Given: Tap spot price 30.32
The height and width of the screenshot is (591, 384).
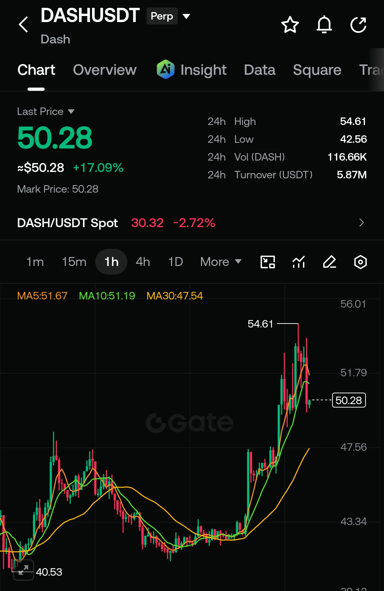Looking at the screenshot, I should tap(147, 223).
